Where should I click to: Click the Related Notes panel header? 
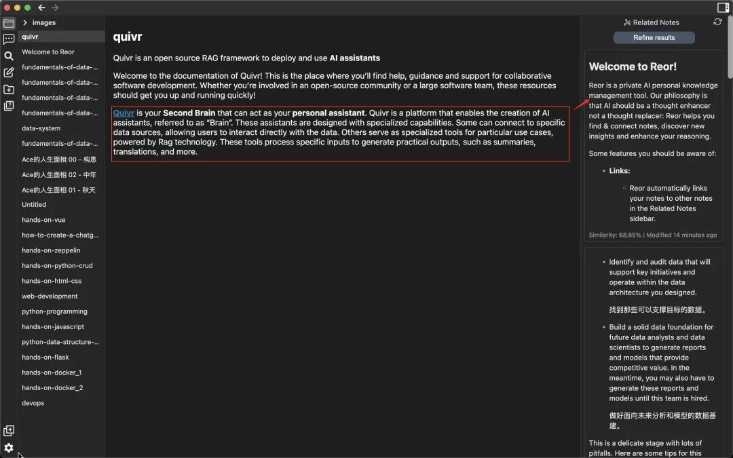[x=651, y=22]
